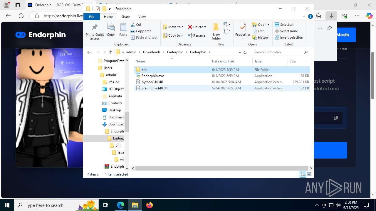Image resolution: width=376 pixels, height=211 pixels.
Task: Refresh the Explorer address bar
Action: (x=245, y=52)
